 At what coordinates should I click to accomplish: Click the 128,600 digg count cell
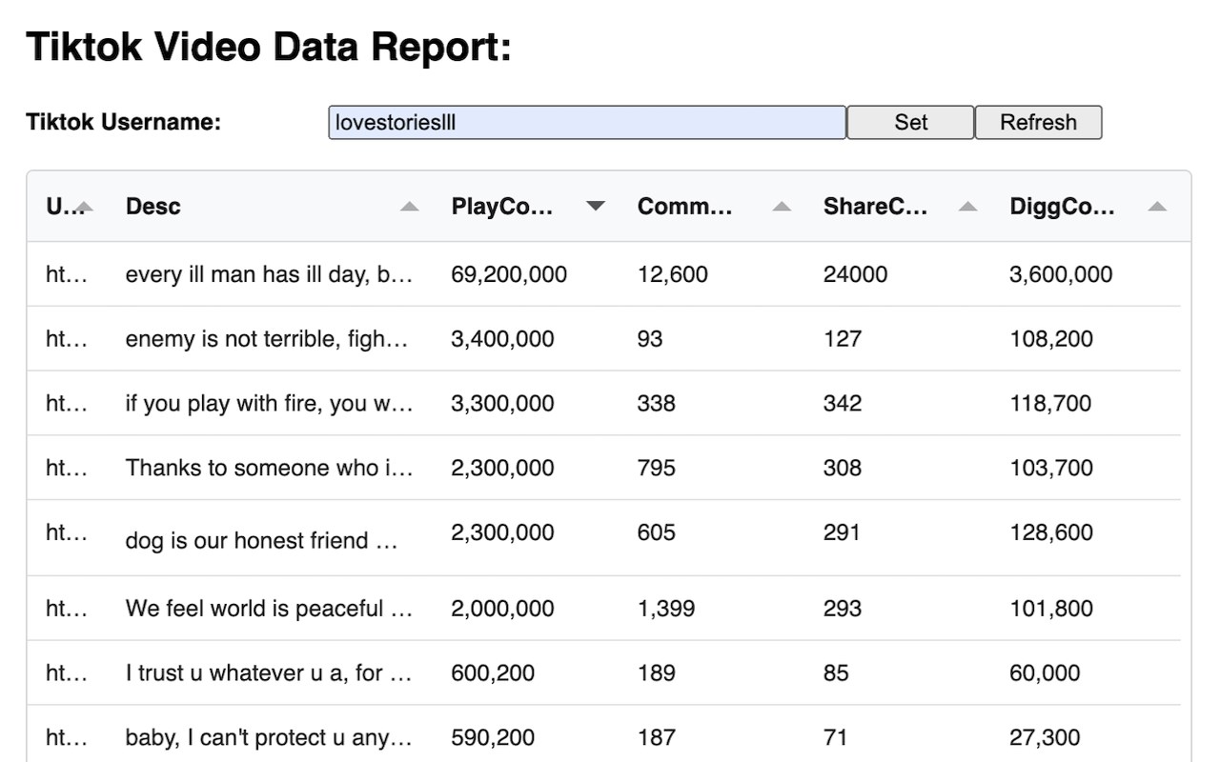(1051, 532)
